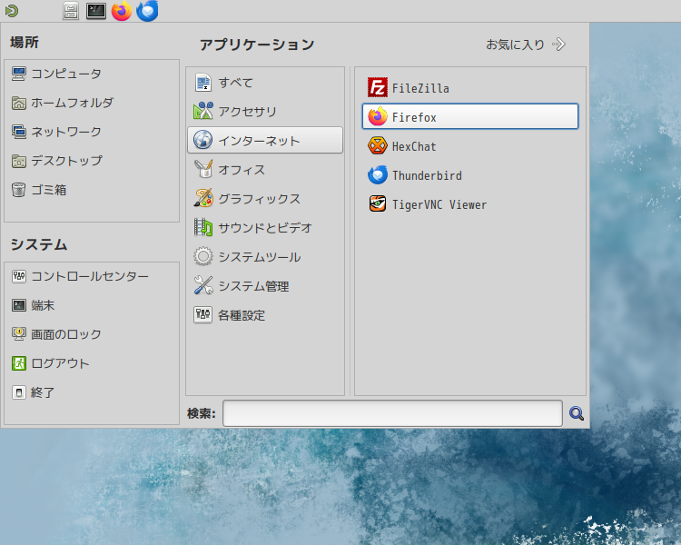
Task: Click the お気に入り arrow icon
Action: 559,45
